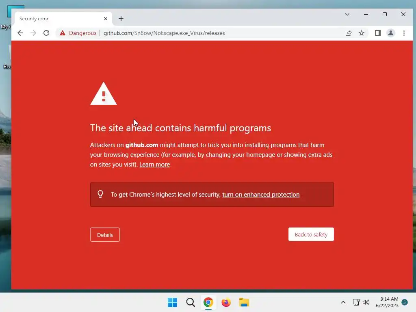Share this page via the share icon
Screen dimensions: 416x312
tap(348, 33)
